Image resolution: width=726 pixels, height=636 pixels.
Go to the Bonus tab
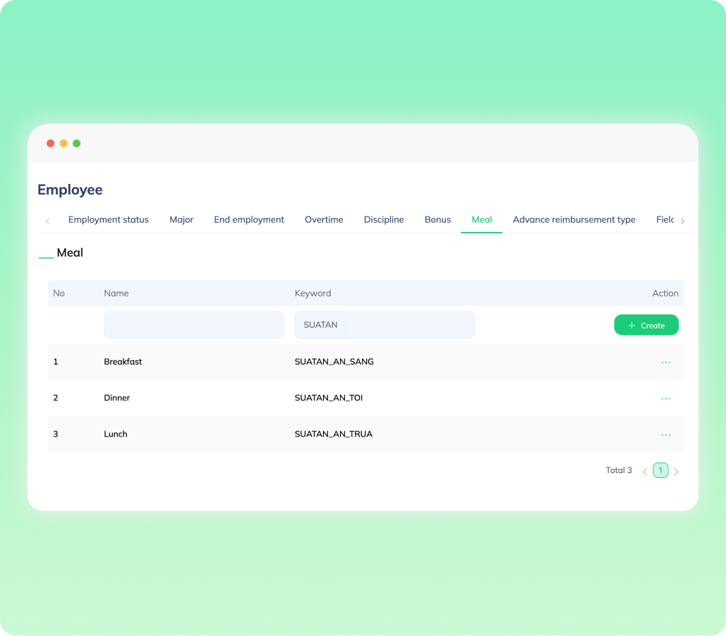pos(437,219)
